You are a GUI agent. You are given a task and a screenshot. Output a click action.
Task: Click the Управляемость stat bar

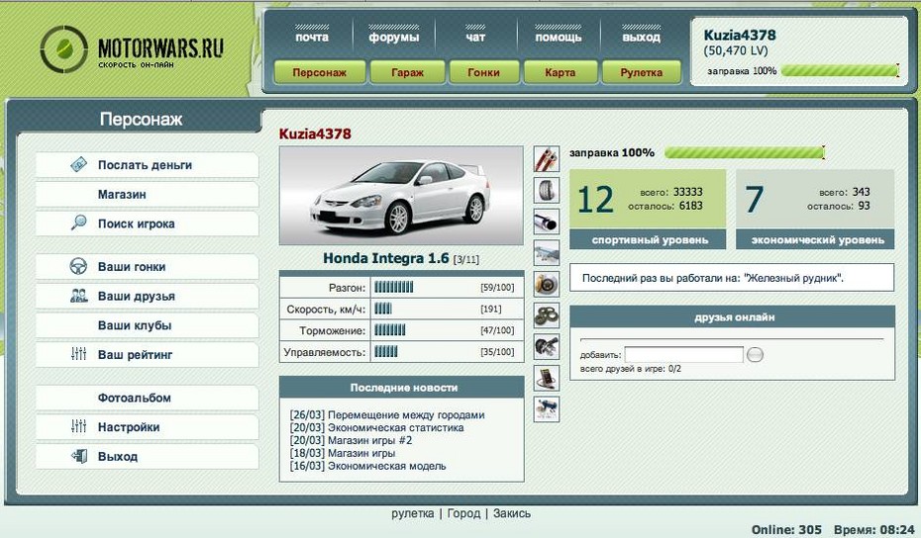coord(386,352)
